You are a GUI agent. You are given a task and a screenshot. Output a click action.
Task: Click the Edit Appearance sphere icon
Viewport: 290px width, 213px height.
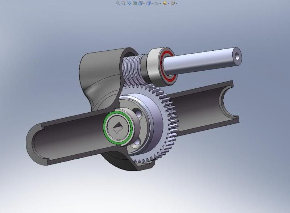coord(165,3)
